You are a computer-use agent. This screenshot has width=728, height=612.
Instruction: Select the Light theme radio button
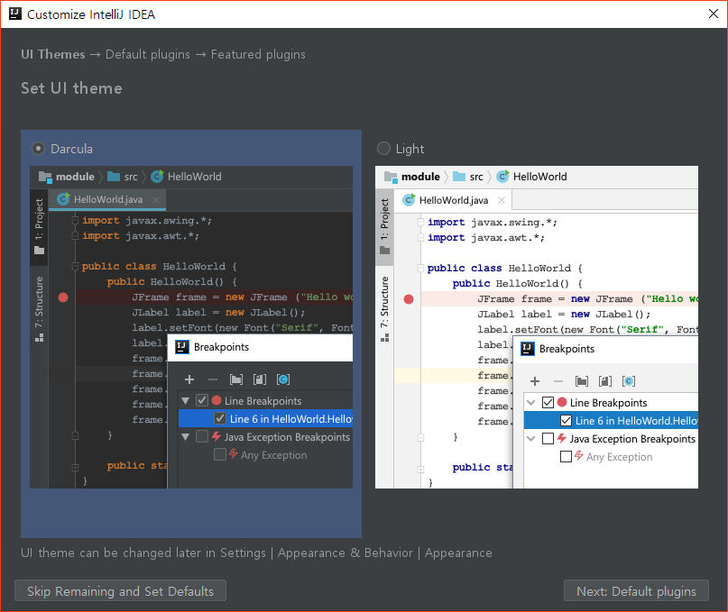coord(383,149)
